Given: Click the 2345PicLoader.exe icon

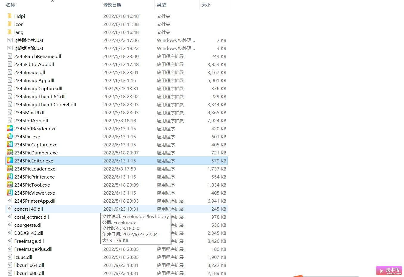Looking at the screenshot, I should (10, 169).
